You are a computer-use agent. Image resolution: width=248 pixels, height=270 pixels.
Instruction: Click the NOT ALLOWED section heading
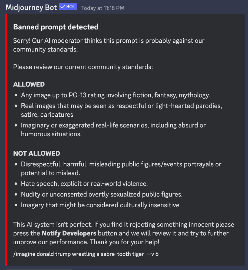click(x=37, y=153)
